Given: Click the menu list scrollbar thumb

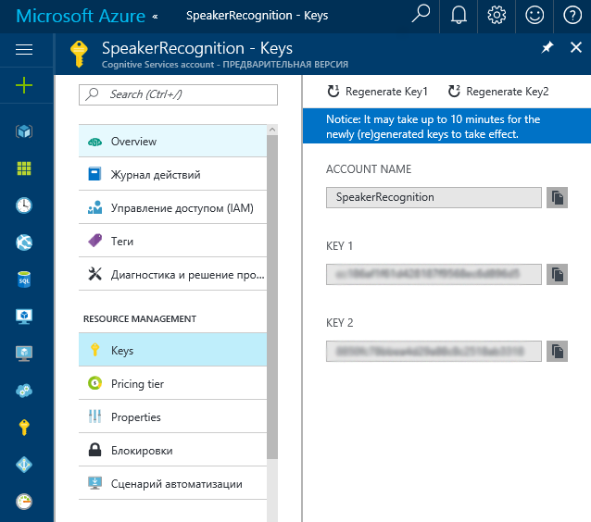Looking at the screenshot, I should (x=272, y=297).
